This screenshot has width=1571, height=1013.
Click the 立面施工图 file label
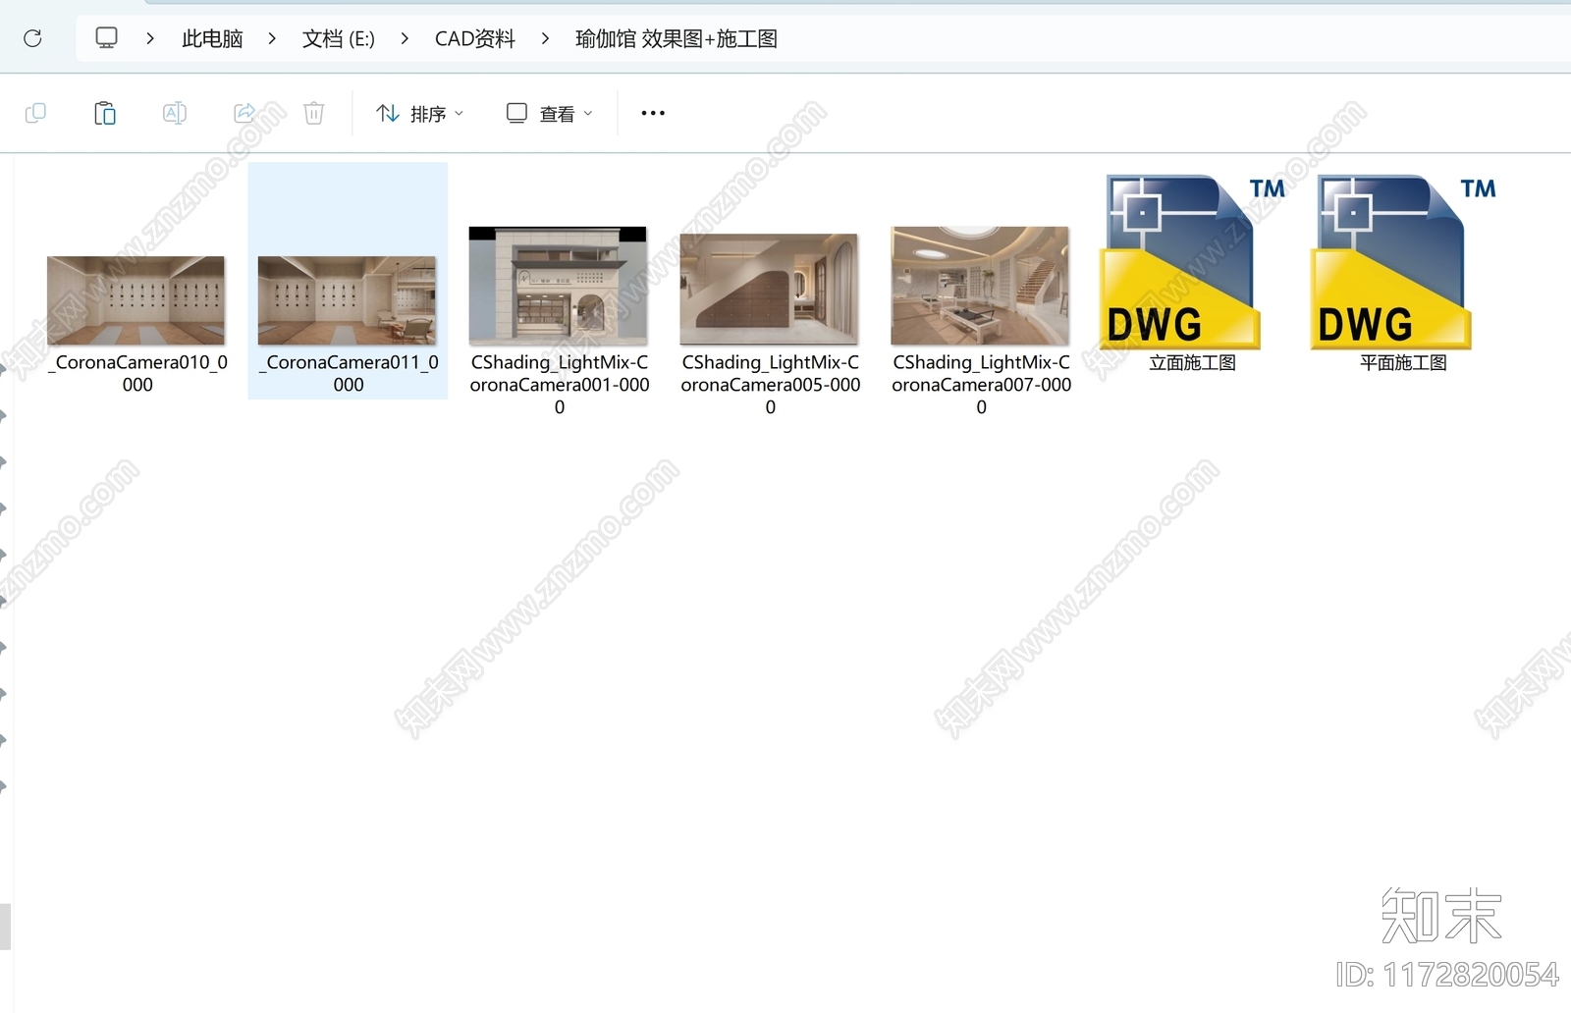[1192, 363]
